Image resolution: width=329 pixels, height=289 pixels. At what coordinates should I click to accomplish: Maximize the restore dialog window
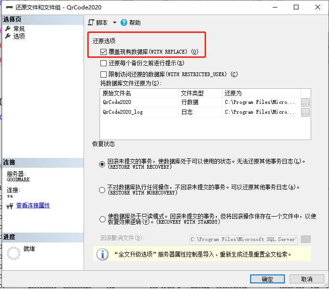click(296, 7)
